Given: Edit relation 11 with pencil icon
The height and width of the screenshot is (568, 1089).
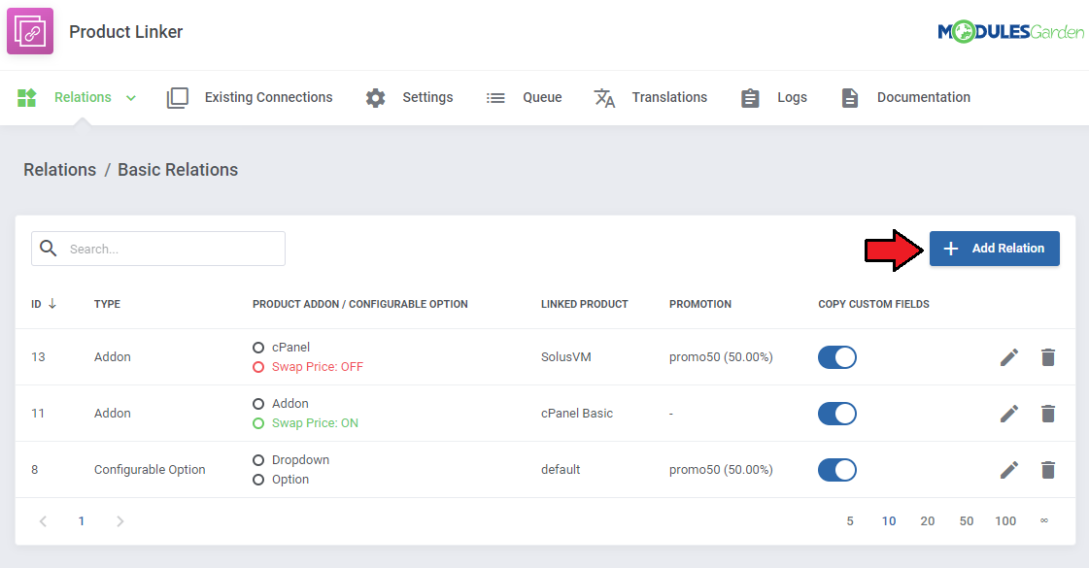Looking at the screenshot, I should coord(1009,414).
